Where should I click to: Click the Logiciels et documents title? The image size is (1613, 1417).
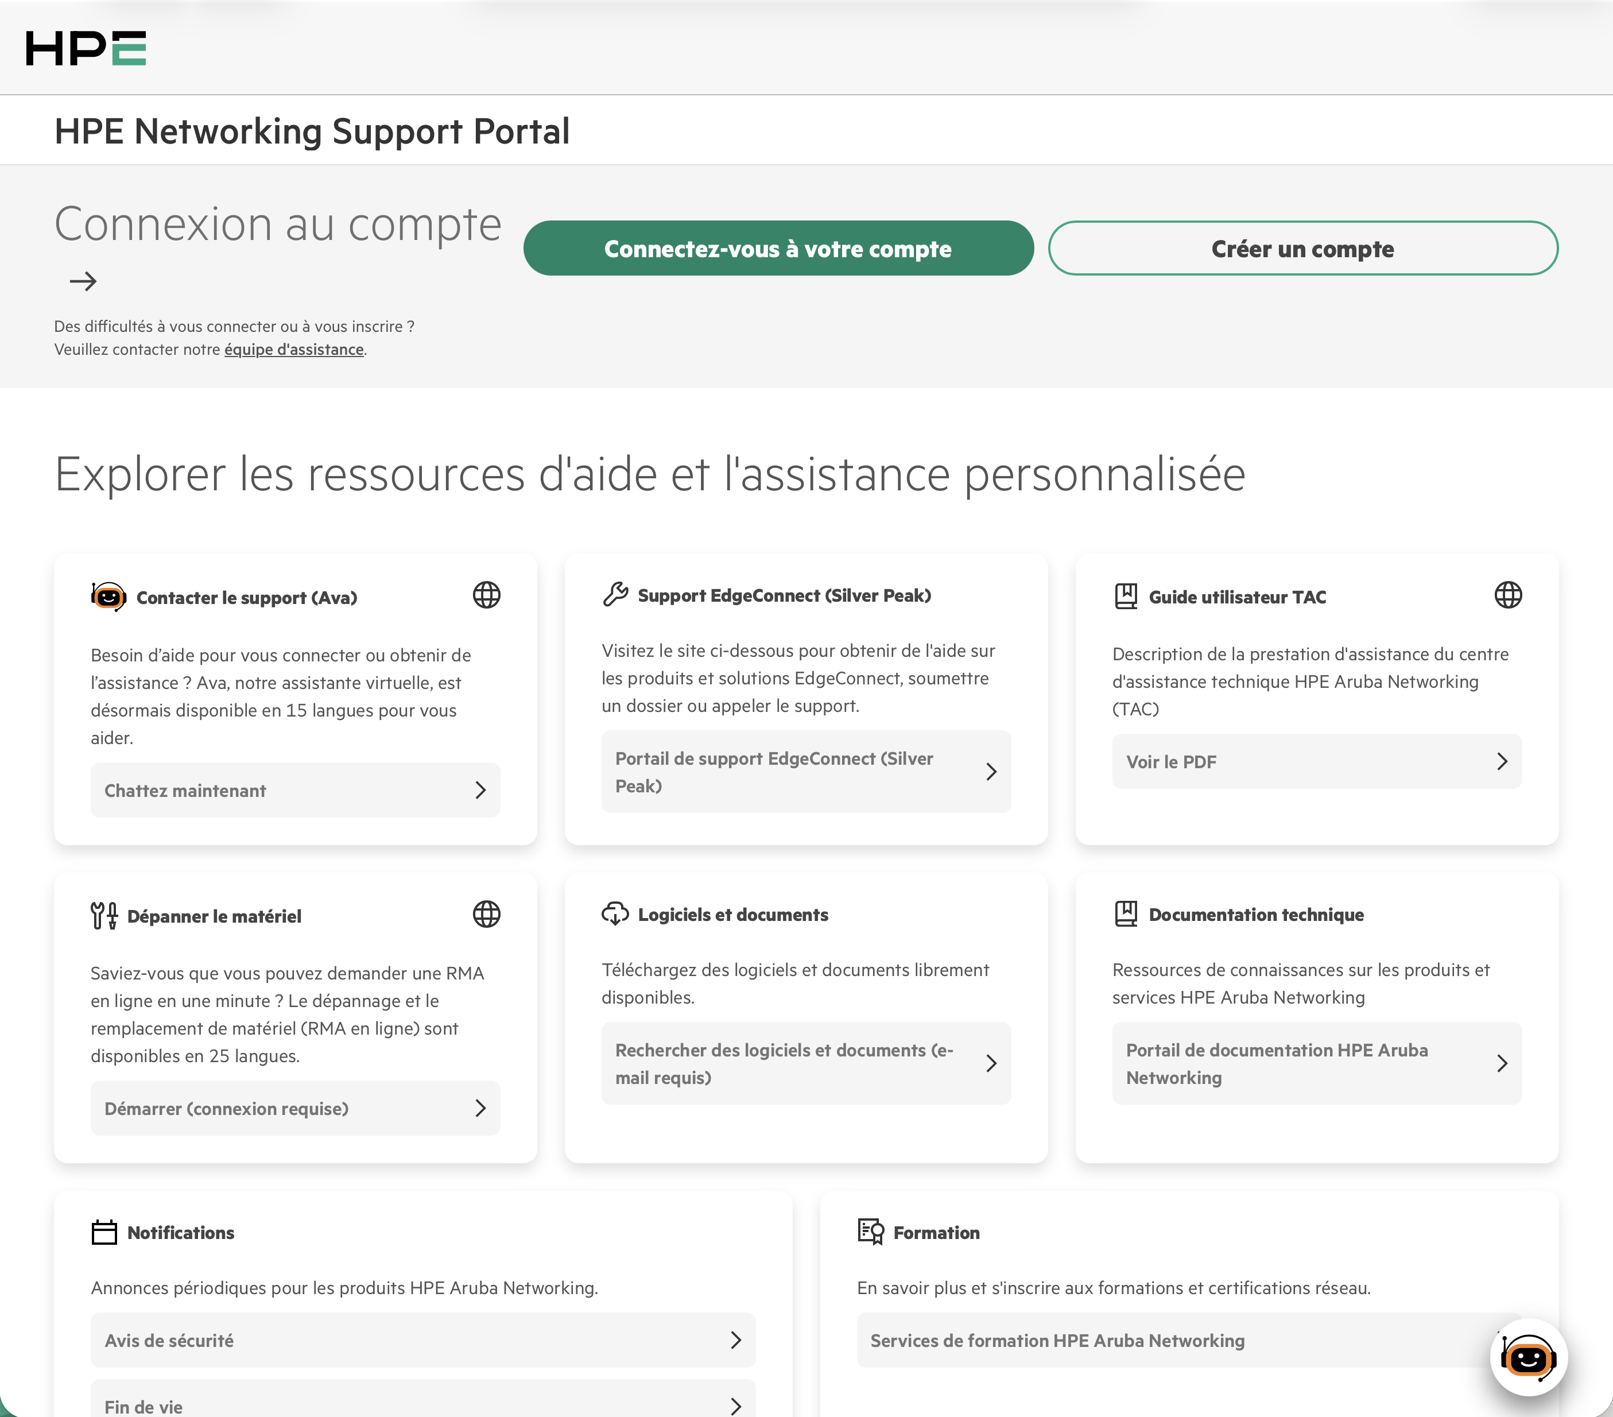tap(733, 915)
